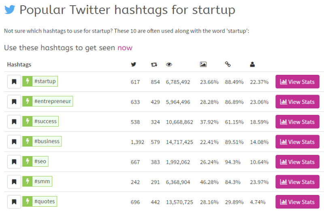Click the tweets column bird icon
The width and height of the screenshot is (324, 218).
pyautogui.click(x=134, y=64)
